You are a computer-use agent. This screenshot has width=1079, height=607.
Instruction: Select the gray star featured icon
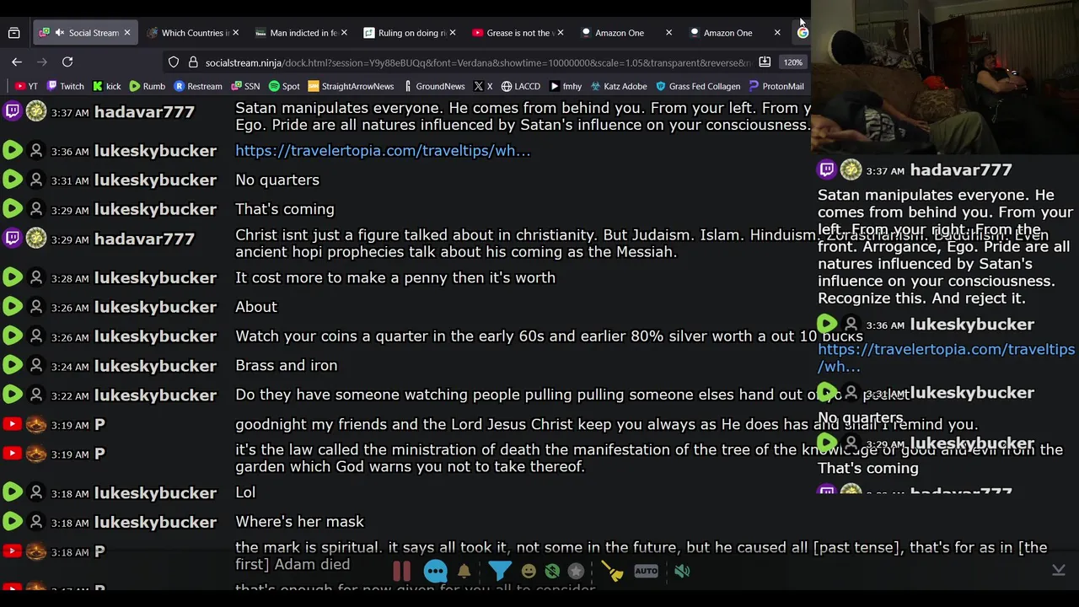(576, 571)
